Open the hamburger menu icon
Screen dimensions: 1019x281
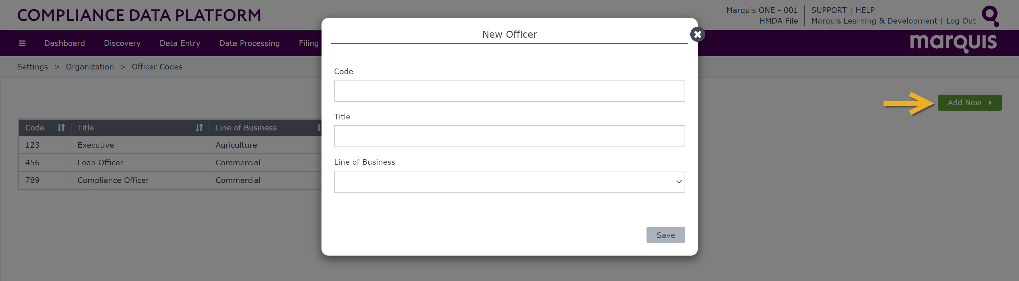coord(22,43)
